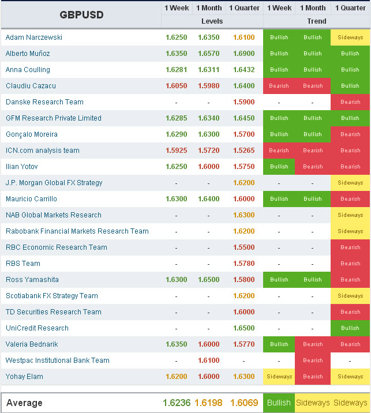Open UniCredit Research link
Viewport: 371px width, 413px height.
point(37,328)
